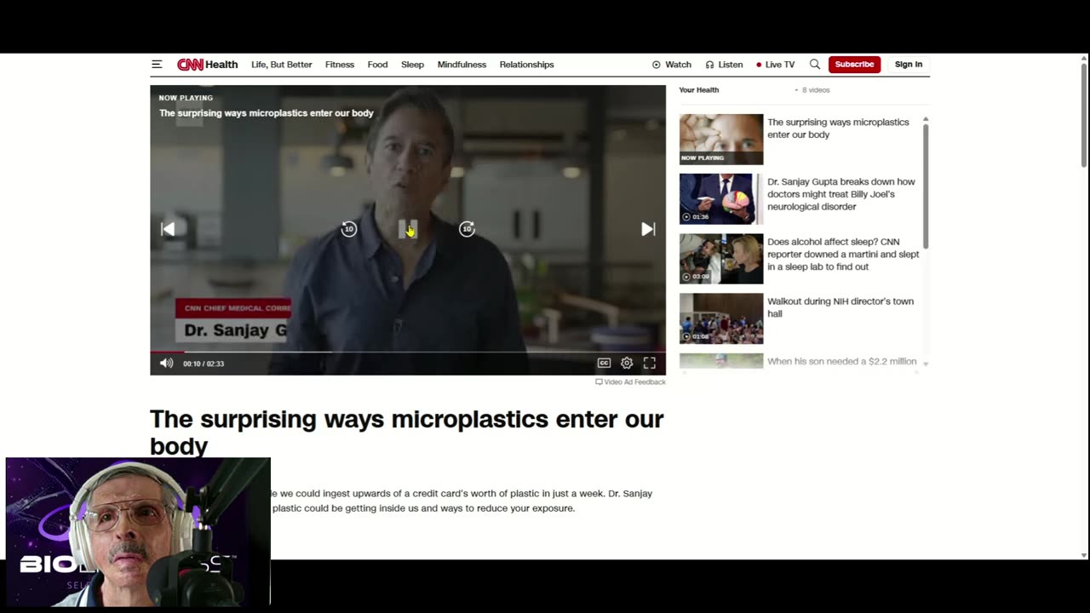Click 'Your Health' playlist heading
The width and height of the screenshot is (1090, 613).
699,90
